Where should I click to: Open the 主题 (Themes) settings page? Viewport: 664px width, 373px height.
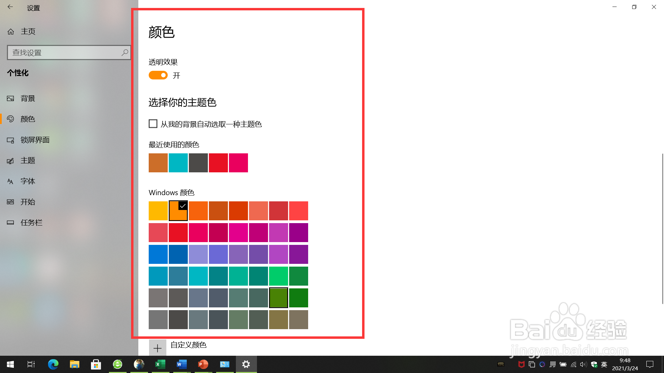point(28,161)
